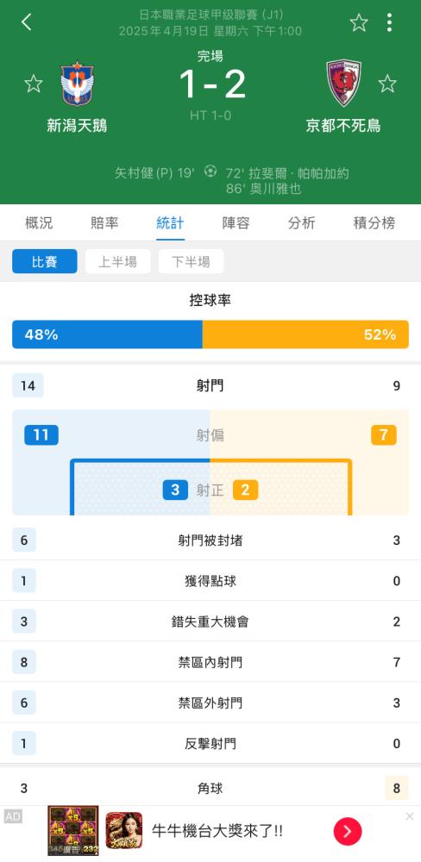Show 上半場 statistics

coord(118,262)
